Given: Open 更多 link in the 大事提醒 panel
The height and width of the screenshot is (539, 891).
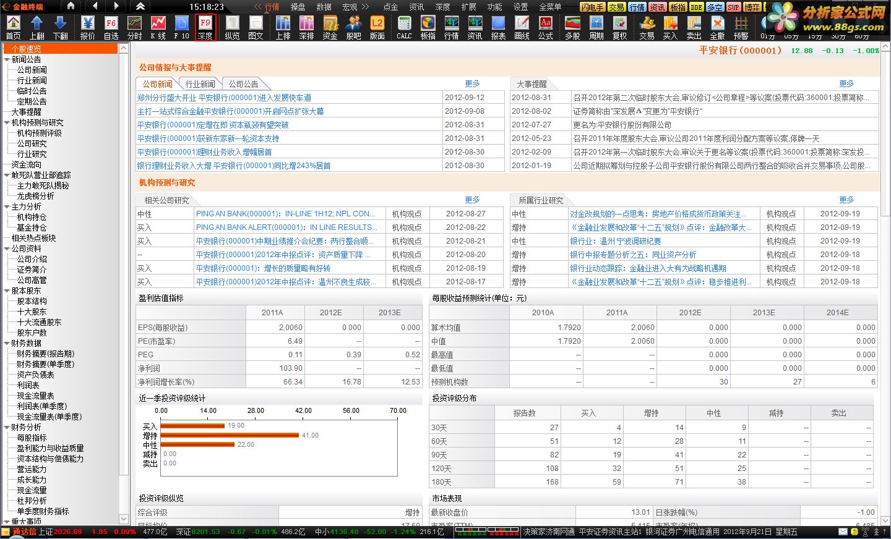Looking at the screenshot, I should click(x=846, y=83).
